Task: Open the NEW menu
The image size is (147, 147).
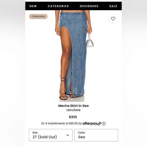Action: pyautogui.click(x=33, y=6)
